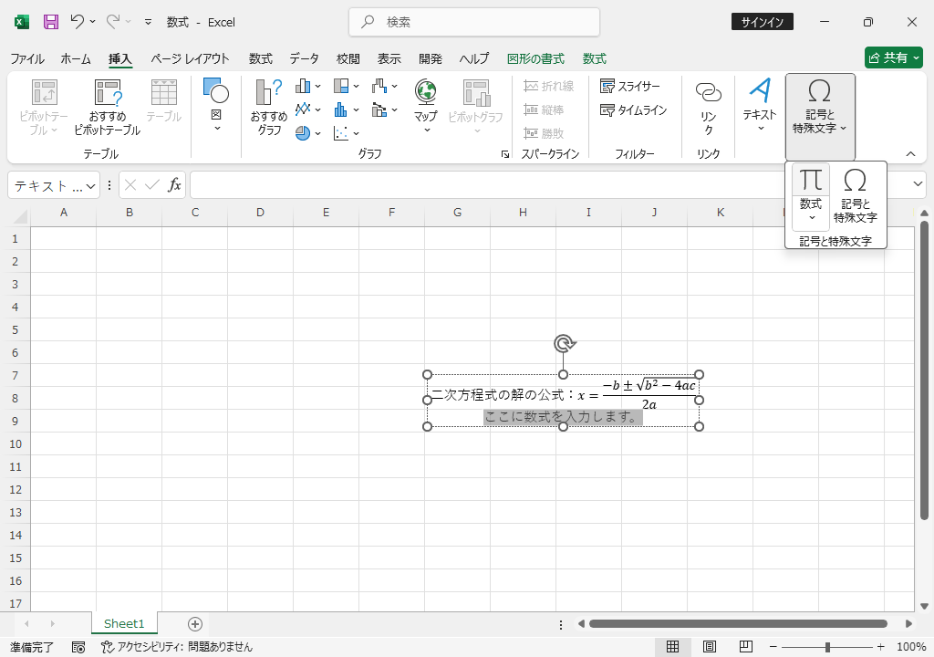Switch to Page Layout view icon
Screen dimensions: 934x657
point(709,647)
